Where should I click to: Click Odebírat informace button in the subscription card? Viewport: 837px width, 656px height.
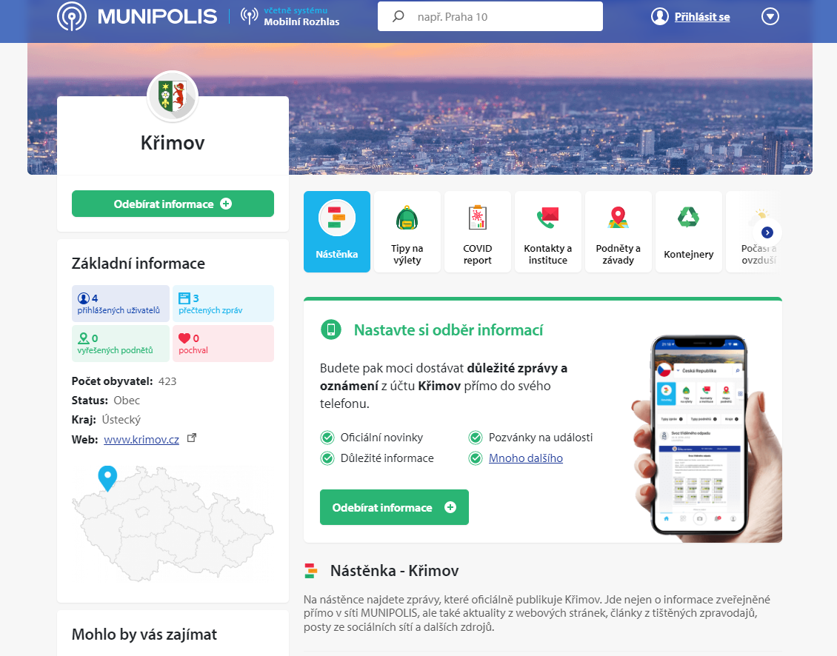(395, 507)
